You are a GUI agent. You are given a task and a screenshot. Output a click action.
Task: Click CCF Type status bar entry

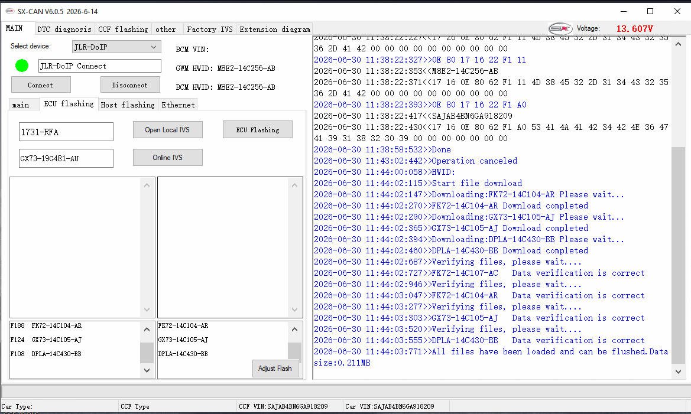[135, 406]
